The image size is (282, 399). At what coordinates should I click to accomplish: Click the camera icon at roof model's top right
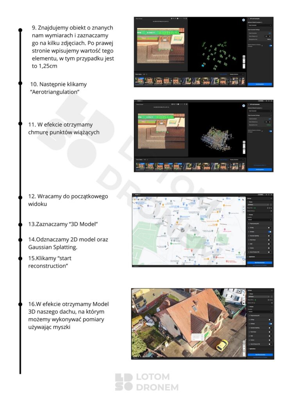point(240,291)
